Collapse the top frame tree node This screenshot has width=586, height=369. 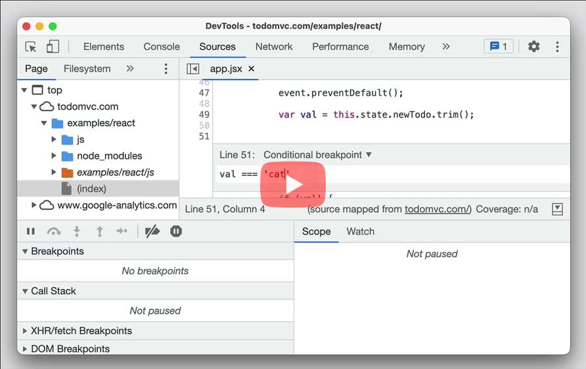click(x=24, y=90)
